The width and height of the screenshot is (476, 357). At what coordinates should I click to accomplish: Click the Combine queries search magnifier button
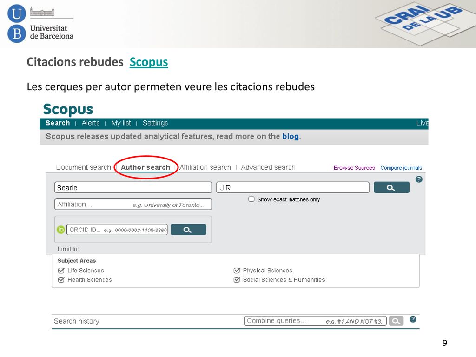pyautogui.click(x=396, y=321)
